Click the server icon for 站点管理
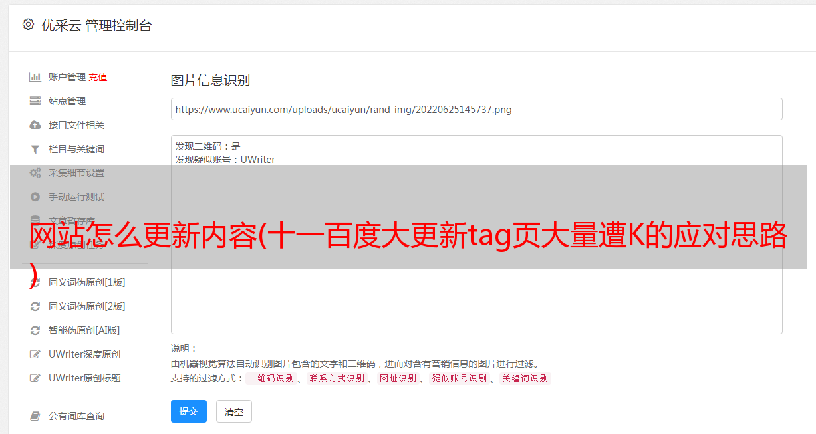 pyautogui.click(x=35, y=101)
